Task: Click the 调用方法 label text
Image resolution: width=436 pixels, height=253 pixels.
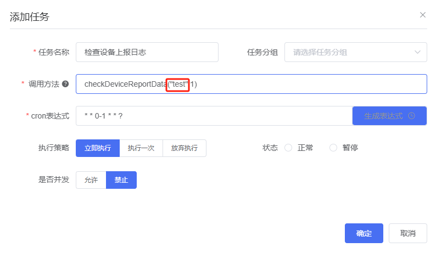Action: pyautogui.click(x=44, y=84)
